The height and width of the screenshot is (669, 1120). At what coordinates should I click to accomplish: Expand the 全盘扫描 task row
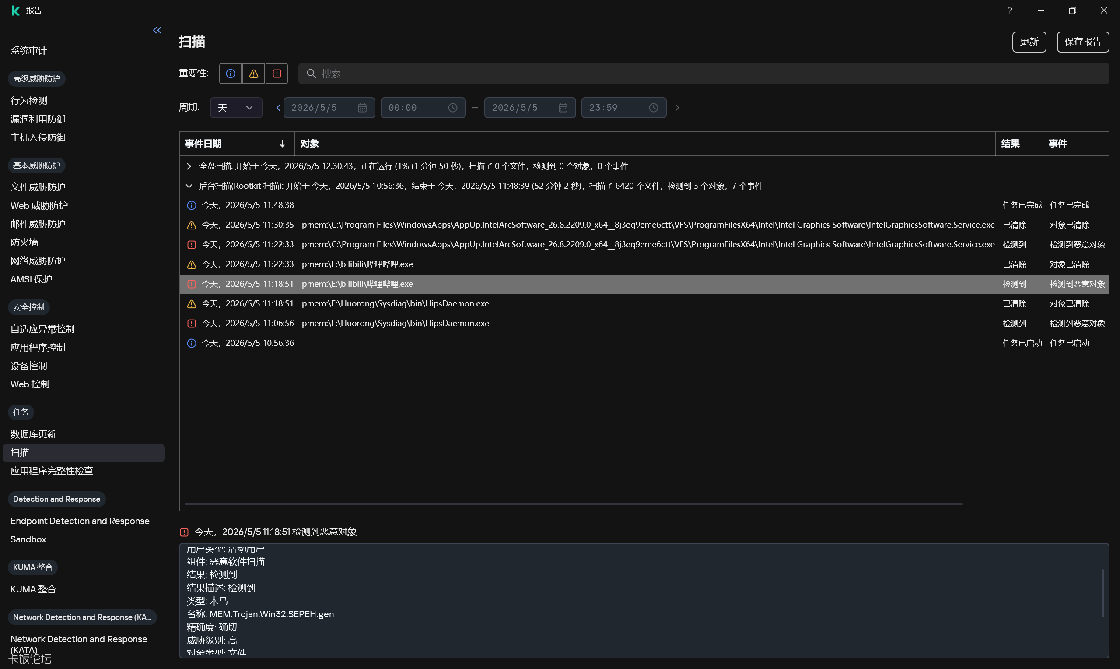[189, 166]
